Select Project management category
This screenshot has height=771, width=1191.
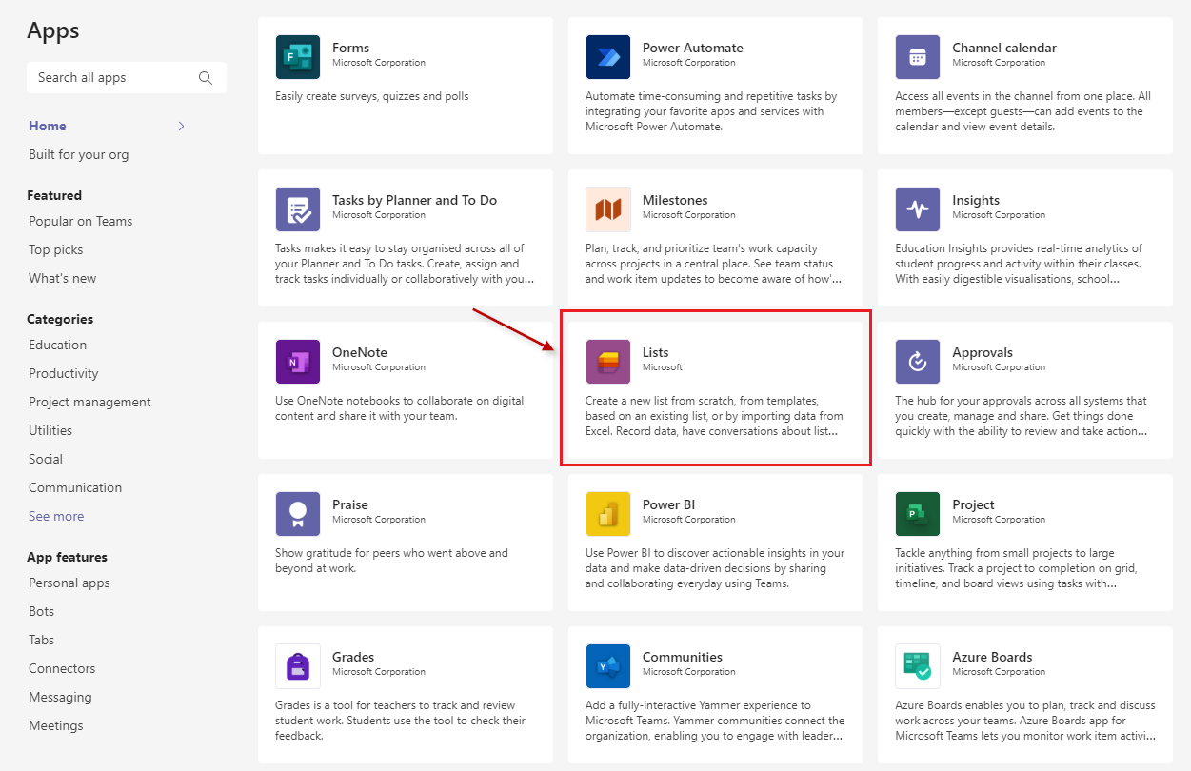(x=90, y=402)
